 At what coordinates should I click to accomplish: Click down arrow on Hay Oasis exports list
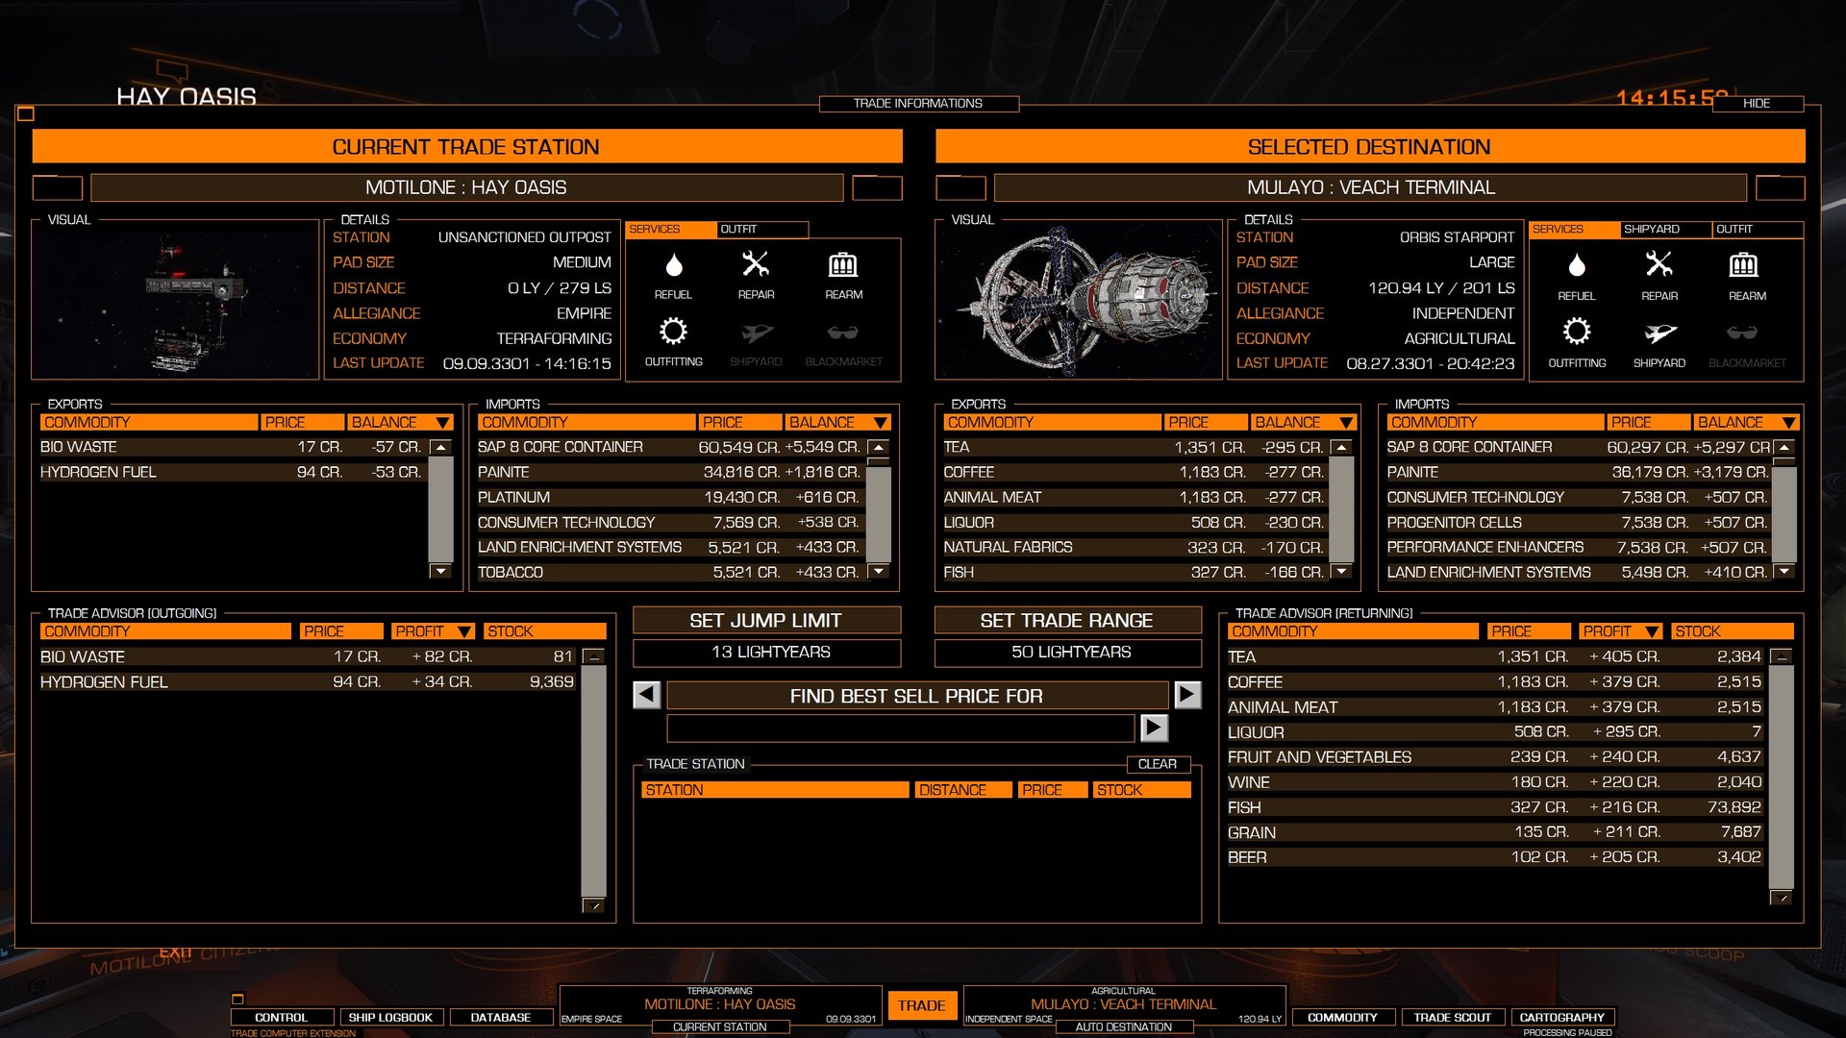tap(440, 571)
